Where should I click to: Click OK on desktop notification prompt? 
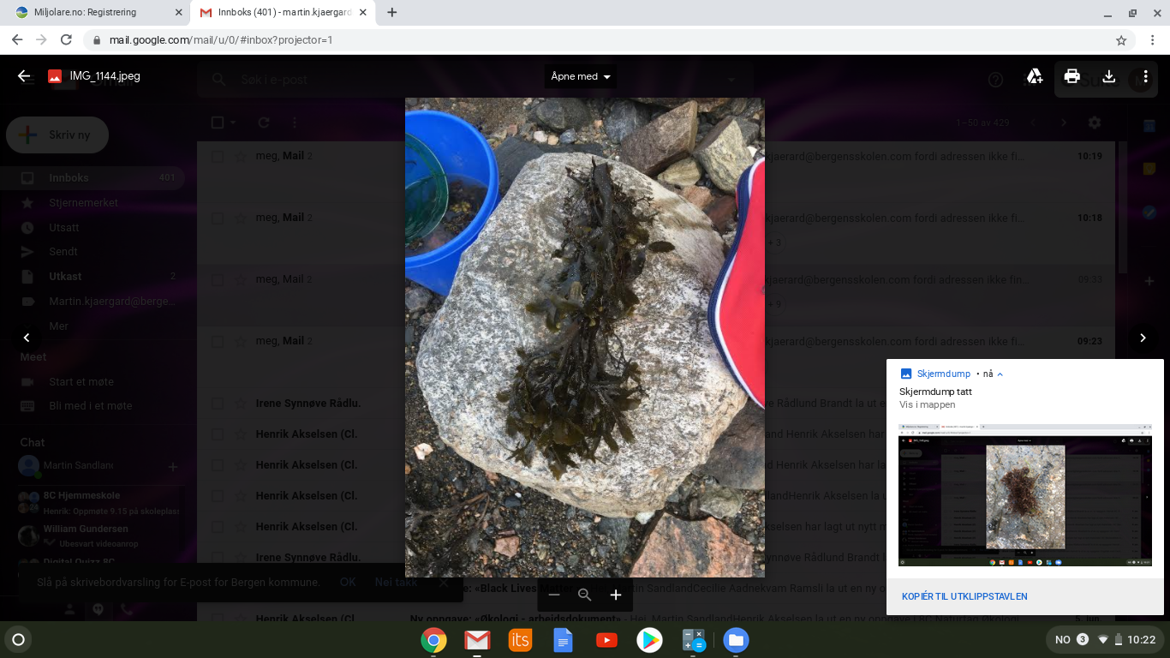click(x=347, y=582)
